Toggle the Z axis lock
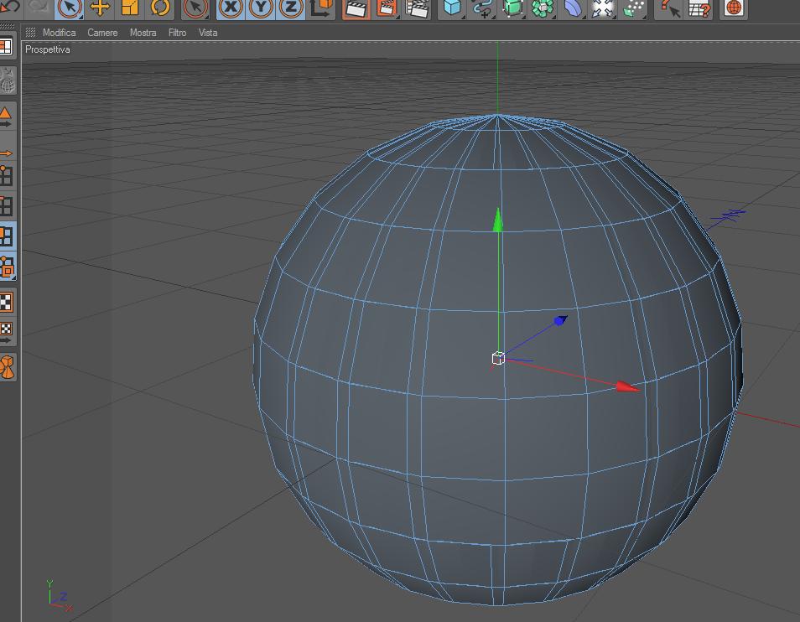800x622 pixels. point(291,8)
